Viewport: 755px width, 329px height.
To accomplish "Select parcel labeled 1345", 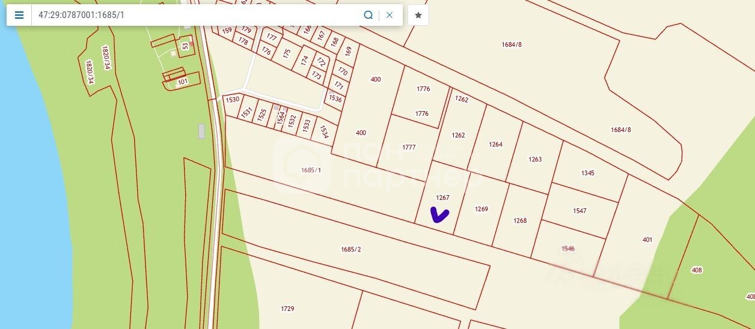I will 588,173.
